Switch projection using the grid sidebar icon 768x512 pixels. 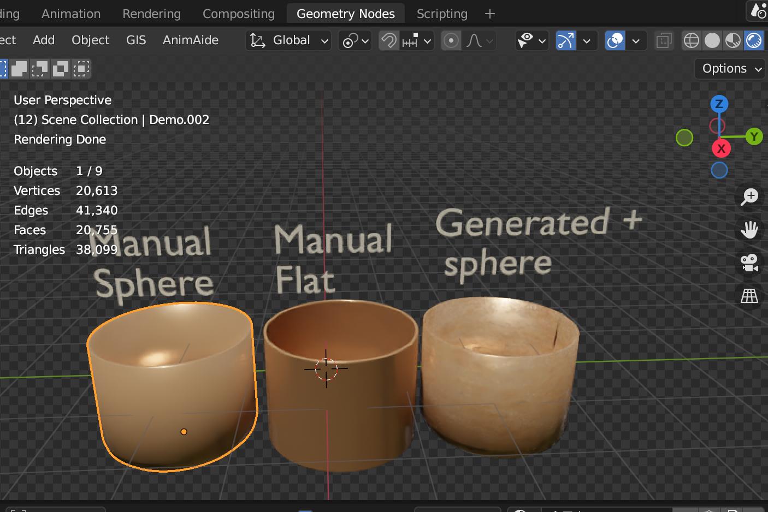tap(749, 296)
